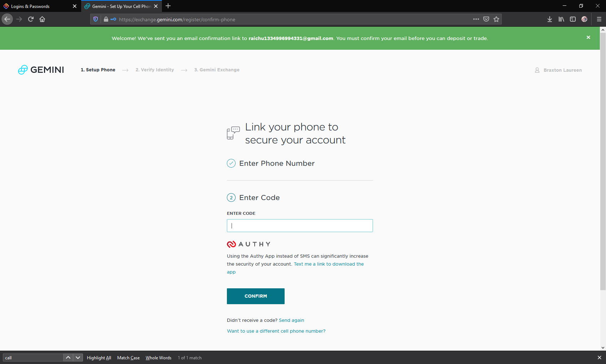Open saved login key icon in address bar
The height and width of the screenshot is (364, 606).
coord(113,19)
